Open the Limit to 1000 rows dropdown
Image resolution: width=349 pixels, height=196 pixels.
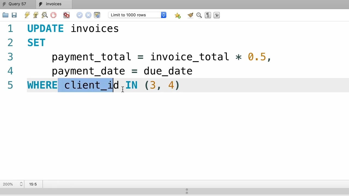point(137,15)
